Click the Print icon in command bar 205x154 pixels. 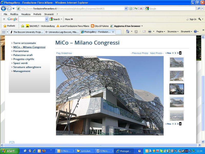point(150,32)
